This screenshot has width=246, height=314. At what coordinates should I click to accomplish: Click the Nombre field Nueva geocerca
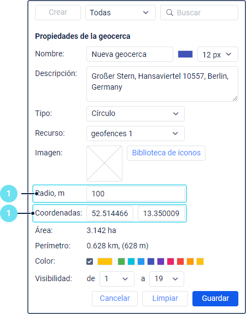[x=130, y=54]
